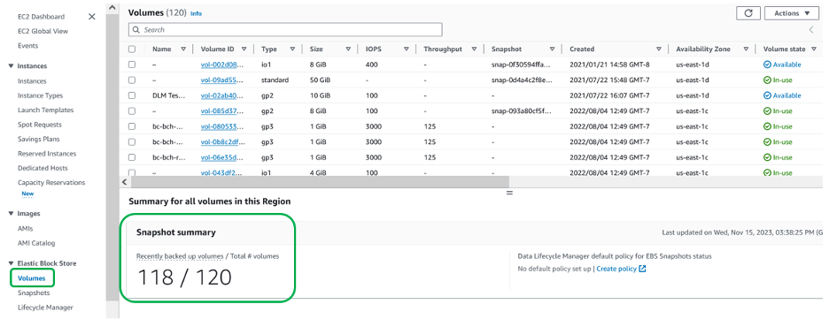Go to Instances page in sidebar

coord(32,81)
